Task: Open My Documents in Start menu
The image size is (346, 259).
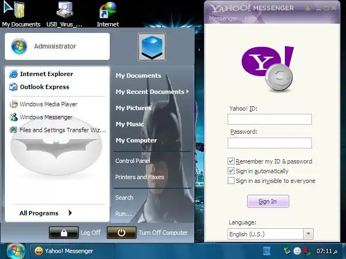Action: pos(138,76)
